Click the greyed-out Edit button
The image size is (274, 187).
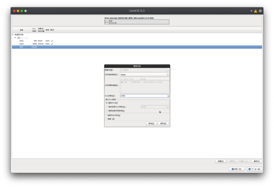pos(233,161)
